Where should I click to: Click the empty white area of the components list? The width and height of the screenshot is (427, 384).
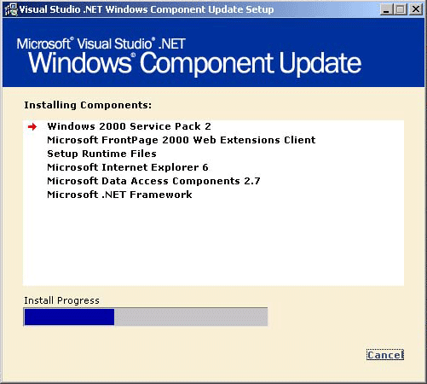pos(213,243)
